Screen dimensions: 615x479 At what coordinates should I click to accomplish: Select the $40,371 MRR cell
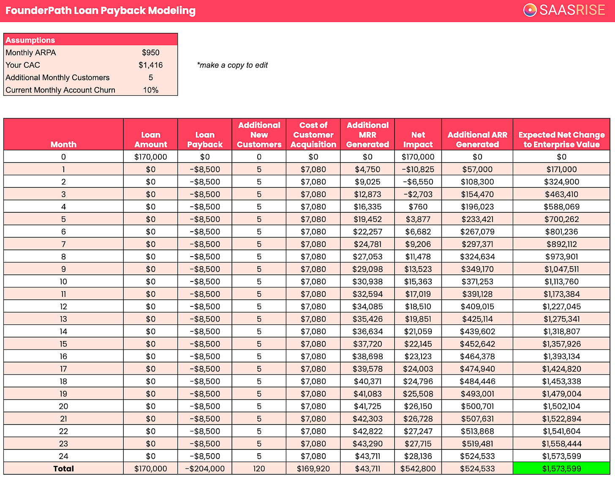[367, 381]
